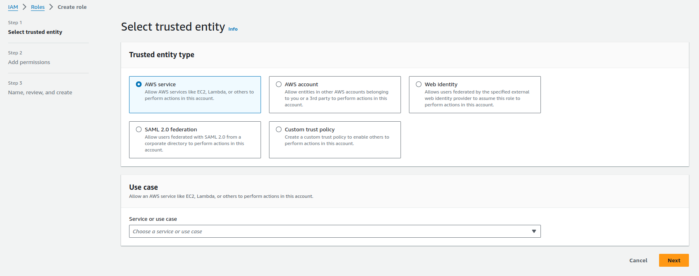
Task: Choose the Web identity radio option
Action: click(x=419, y=84)
